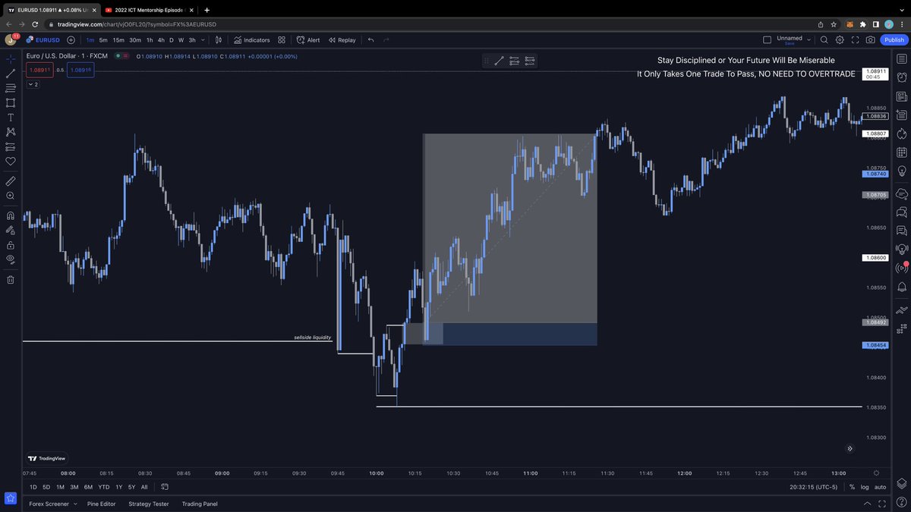
Task: Take a chart snapshot with camera icon
Action: (x=871, y=40)
